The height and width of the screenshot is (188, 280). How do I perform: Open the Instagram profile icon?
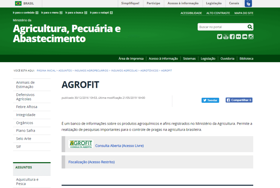click(x=251, y=36)
